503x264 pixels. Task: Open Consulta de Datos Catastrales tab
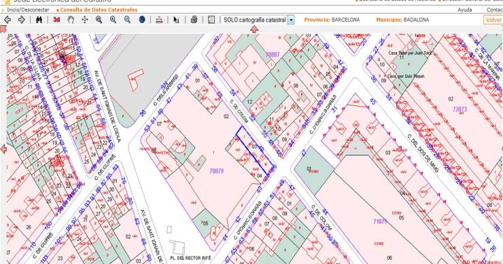[x=99, y=10]
